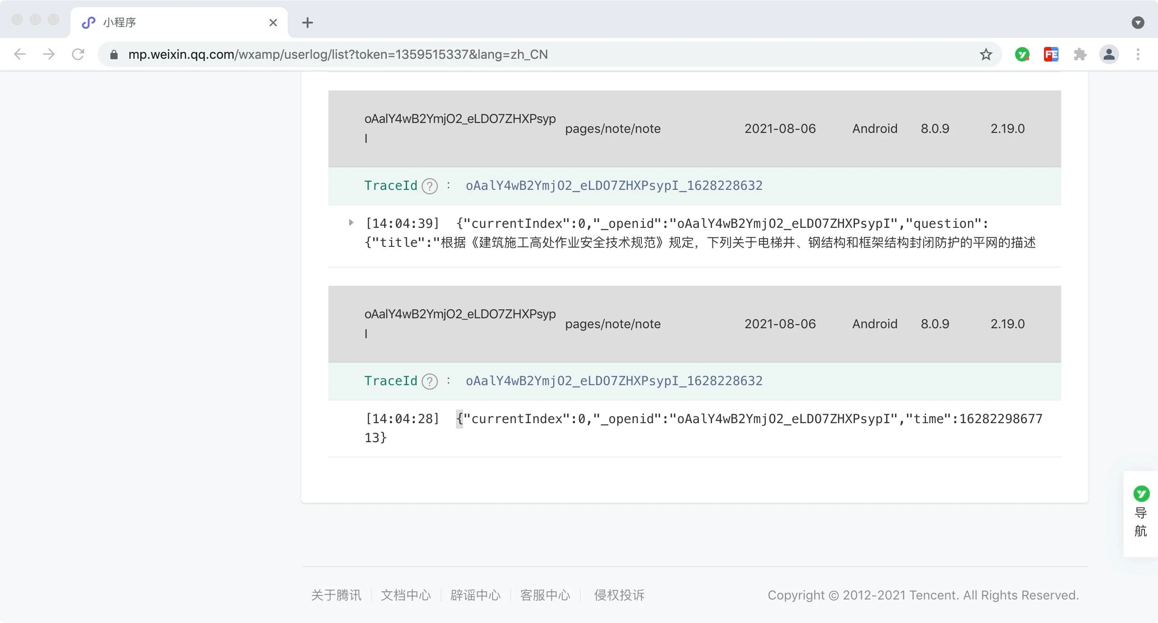Screen dimensions: 1158x623
Task: Open the tab search dropdown arrow
Action: point(1138,23)
